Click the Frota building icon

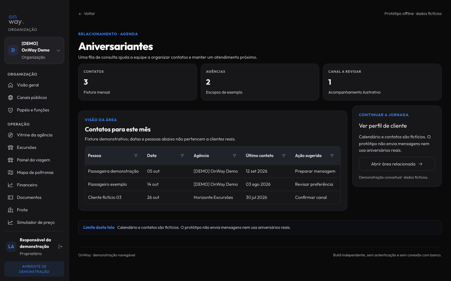pos(10,210)
